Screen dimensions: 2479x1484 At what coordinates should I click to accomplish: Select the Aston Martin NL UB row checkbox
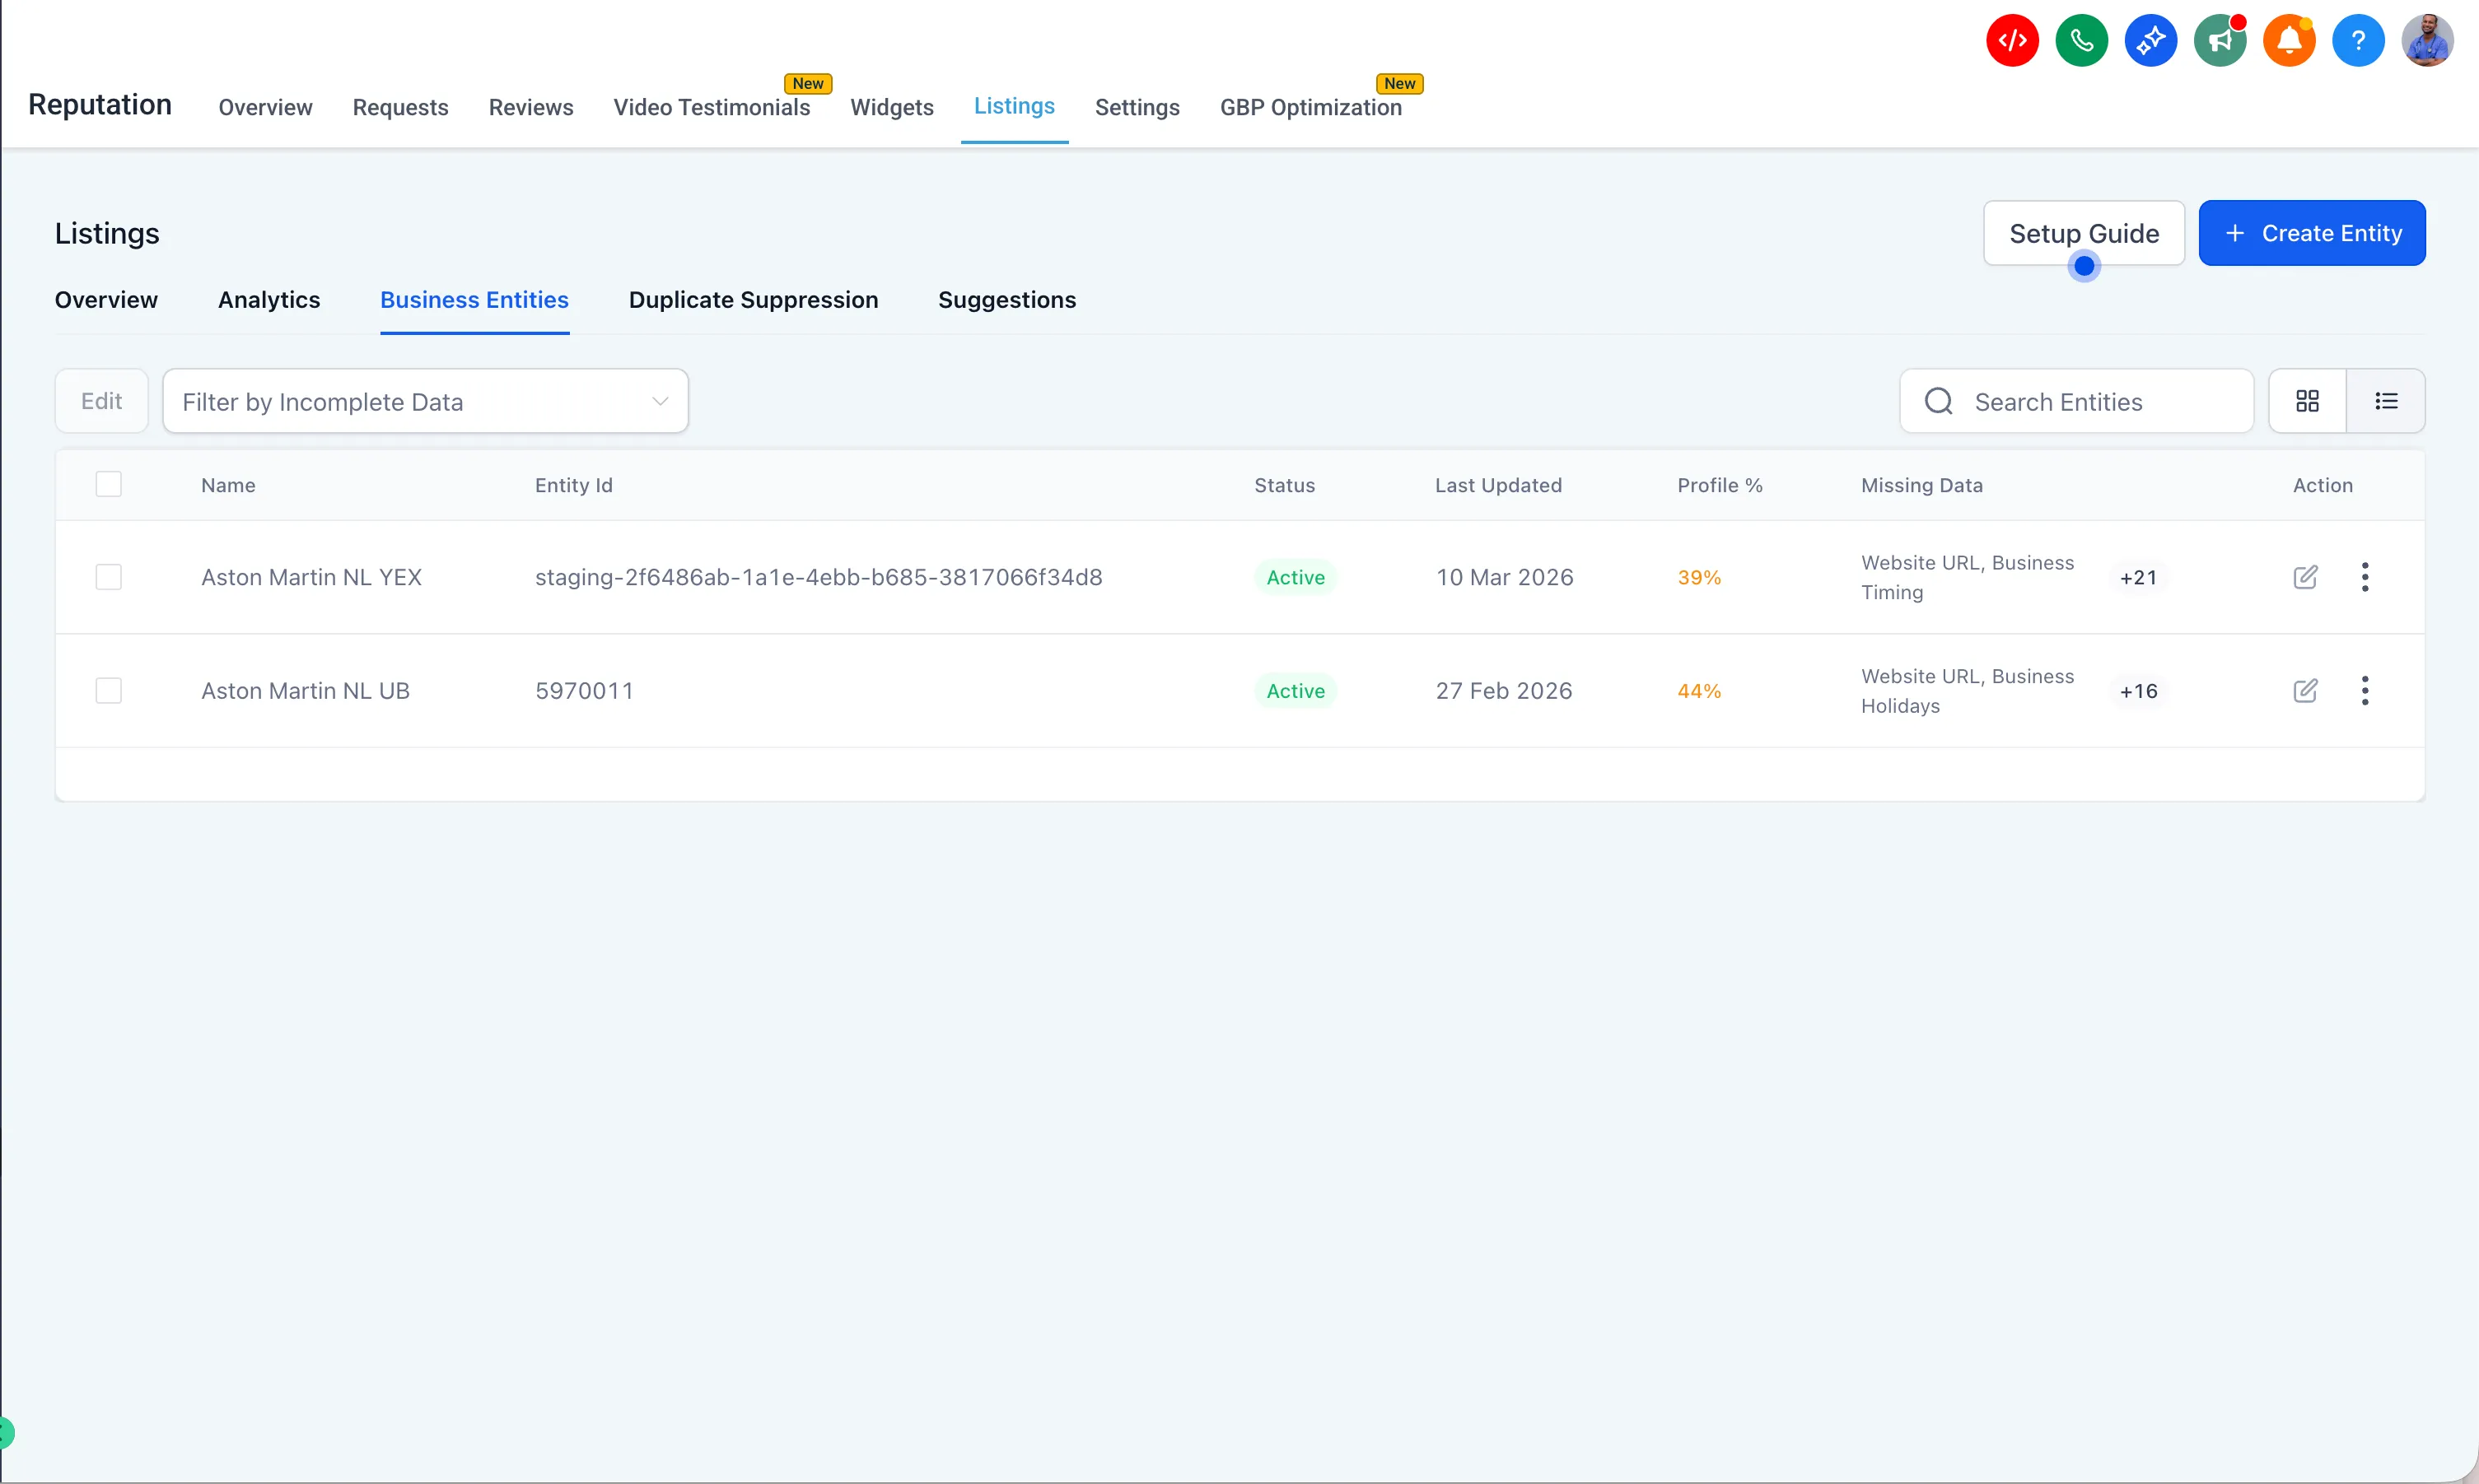point(108,691)
